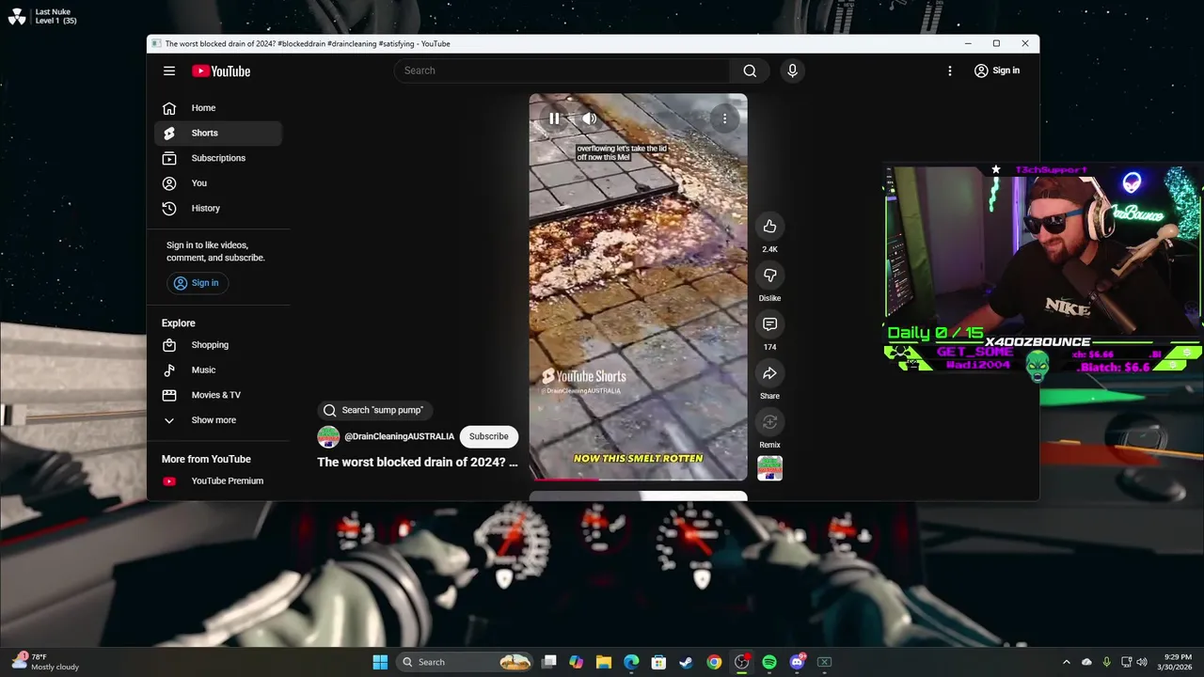
Task: Open Microsoft Edge from the taskbar
Action: (x=631, y=662)
